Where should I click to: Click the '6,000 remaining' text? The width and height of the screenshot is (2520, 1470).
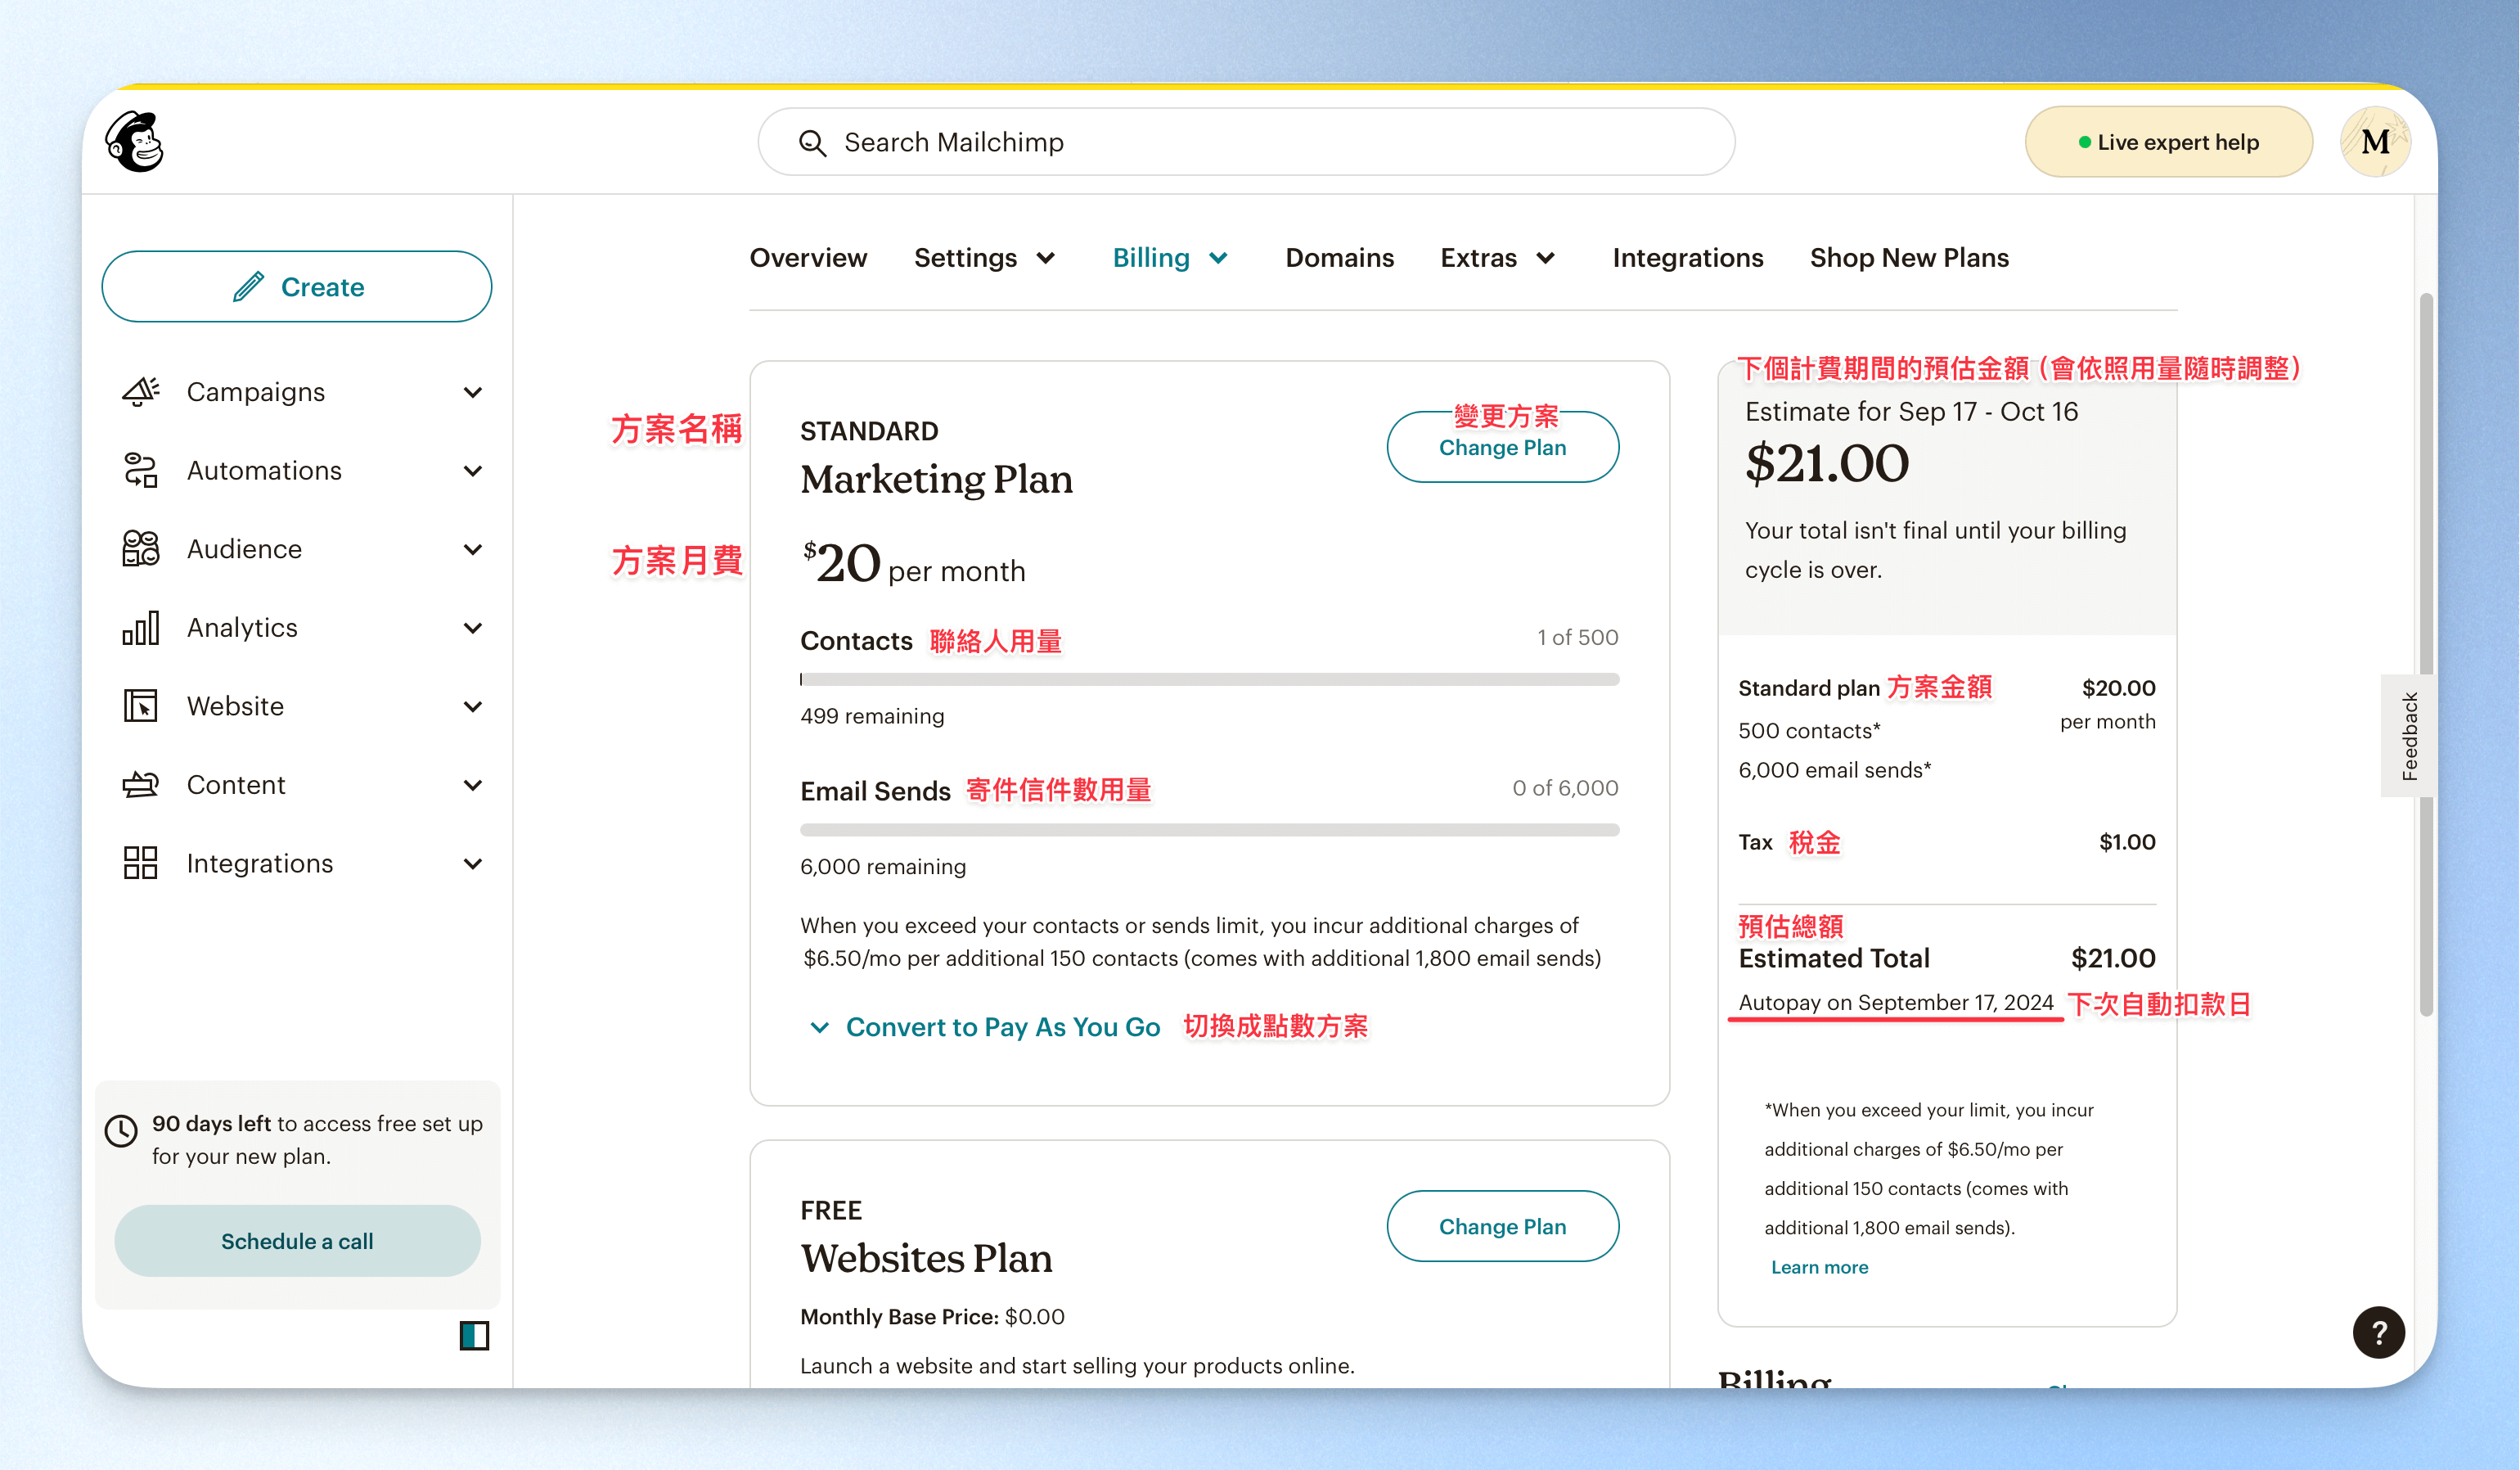[x=883, y=867]
